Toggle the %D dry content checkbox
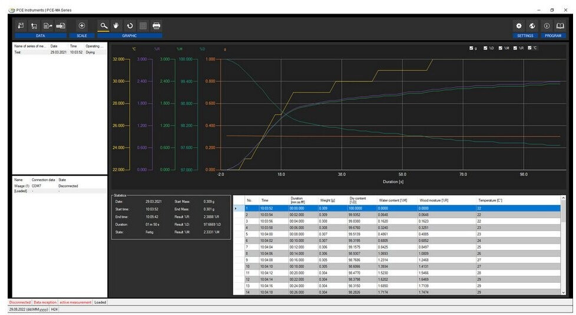Image resolution: width=576 pixels, height=315 pixels. pyautogui.click(x=486, y=48)
